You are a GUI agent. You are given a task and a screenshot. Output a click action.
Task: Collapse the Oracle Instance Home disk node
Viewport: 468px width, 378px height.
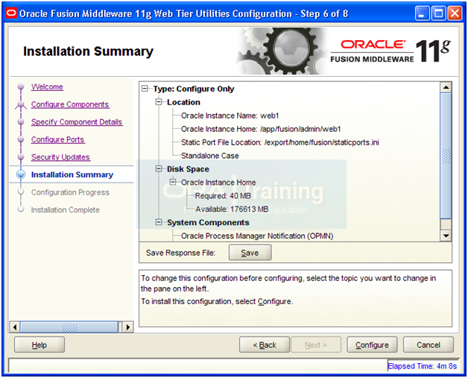pos(173,182)
